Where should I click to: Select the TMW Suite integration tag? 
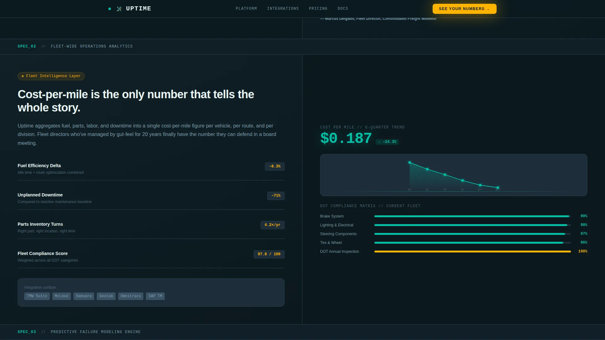(37, 296)
